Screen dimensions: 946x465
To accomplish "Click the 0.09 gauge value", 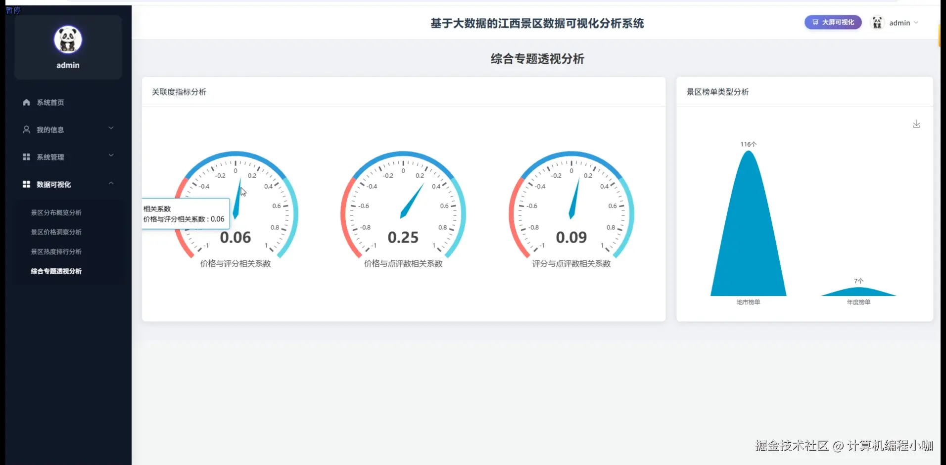I will click(x=571, y=237).
